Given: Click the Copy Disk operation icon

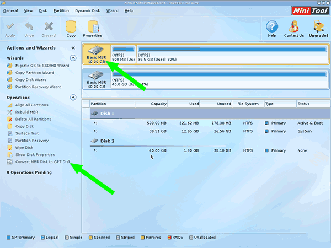Looking at the screenshot, I should point(10,126).
